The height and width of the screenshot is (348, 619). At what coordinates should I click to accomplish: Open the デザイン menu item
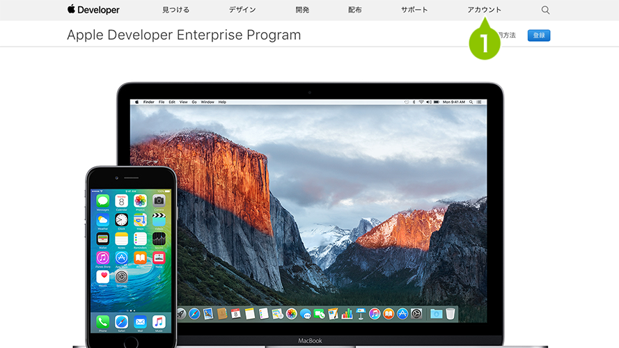click(x=242, y=10)
